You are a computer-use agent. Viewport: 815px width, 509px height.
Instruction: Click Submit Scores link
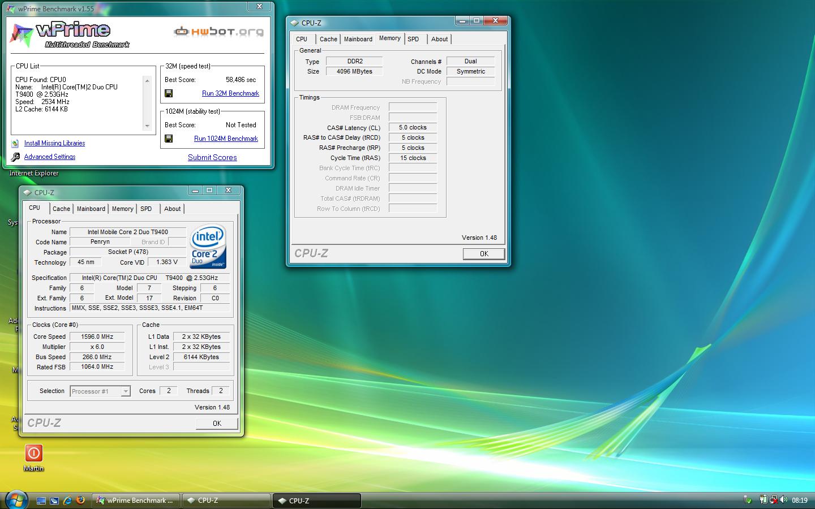(212, 158)
